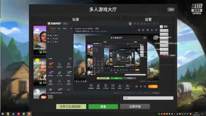Screen dimensions: 206x116
Task: Open the 弹幕秀 tool
Action: pyautogui.click(x=68, y=82)
